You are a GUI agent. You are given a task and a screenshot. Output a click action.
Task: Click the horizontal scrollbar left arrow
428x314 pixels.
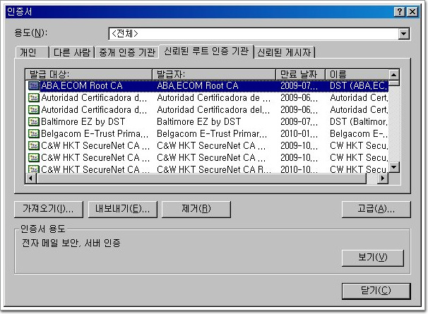coord(30,179)
